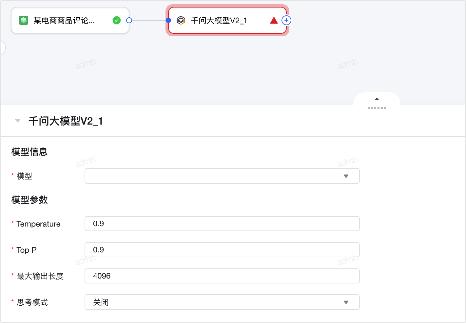Click the 模型参数 section heading
466x323 pixels.
[29, 200]
